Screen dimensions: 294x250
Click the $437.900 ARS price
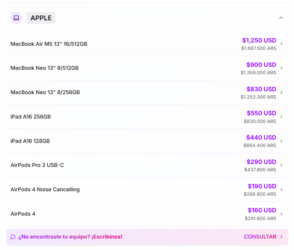(260, 169)
